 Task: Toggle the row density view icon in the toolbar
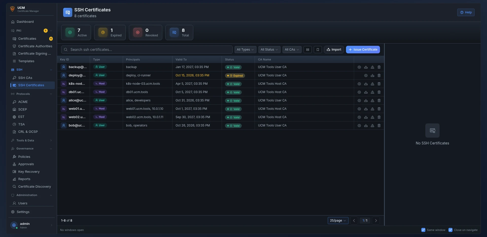coord(308,50)
